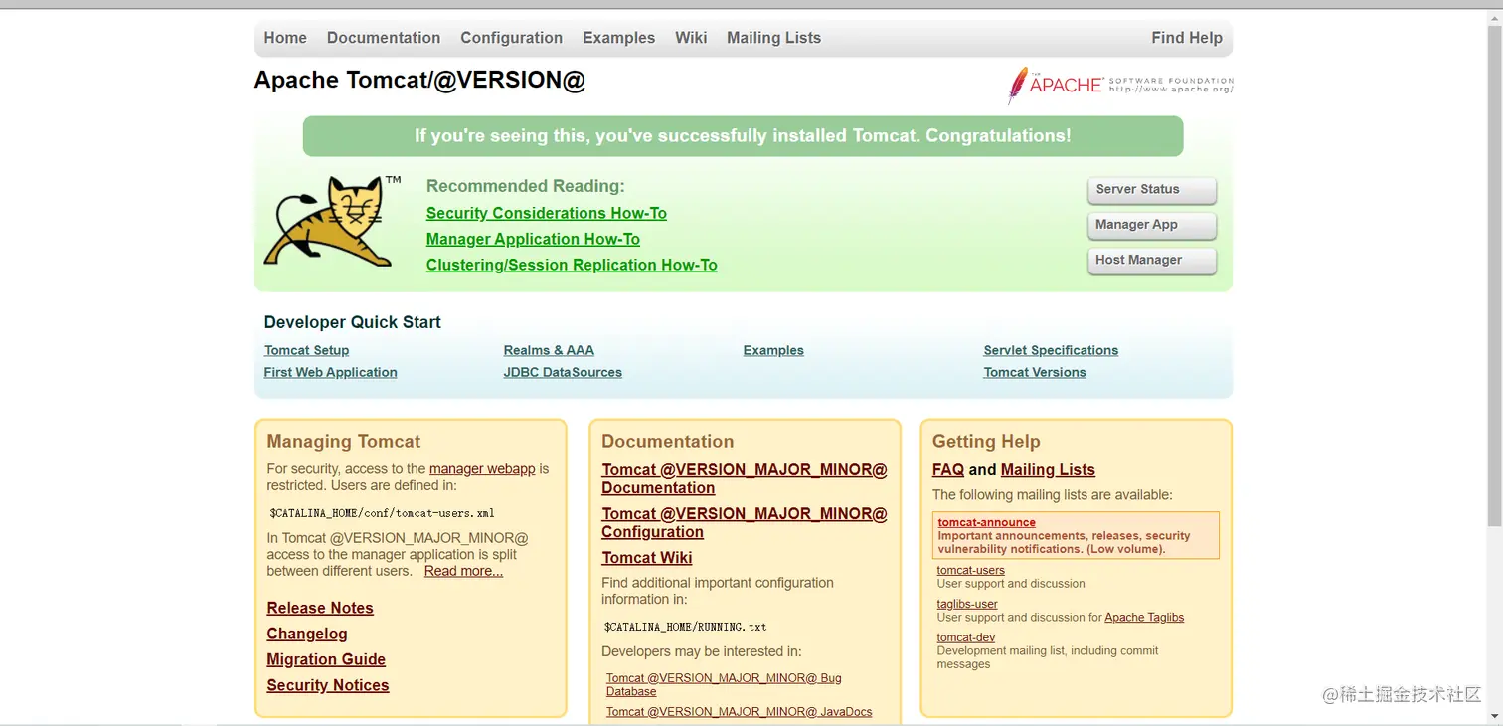Click the Recommended Reading: heading
This screenshot has height=726, width=1503.
coord(525,186)
